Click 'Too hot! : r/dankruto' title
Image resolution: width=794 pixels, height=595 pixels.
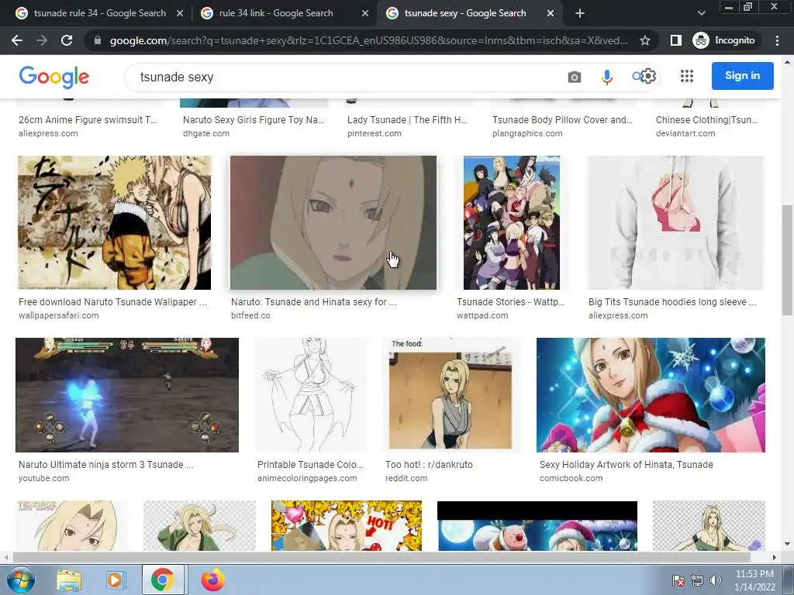(x=429, y=465)
